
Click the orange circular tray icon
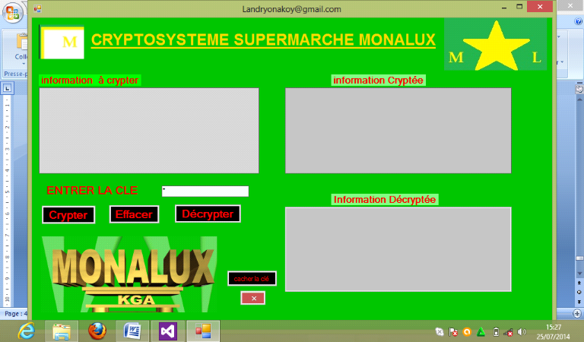[x=467, y=332]
